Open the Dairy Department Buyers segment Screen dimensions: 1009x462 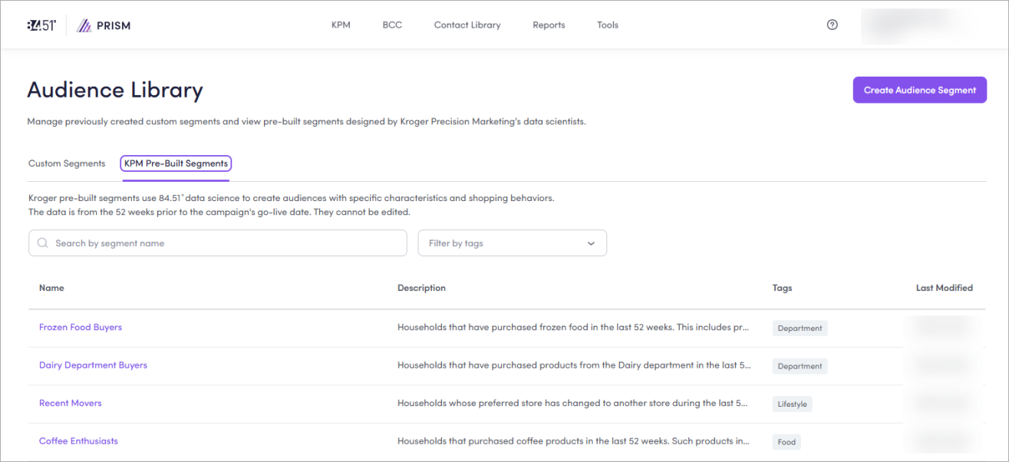(x=93, y=365)
